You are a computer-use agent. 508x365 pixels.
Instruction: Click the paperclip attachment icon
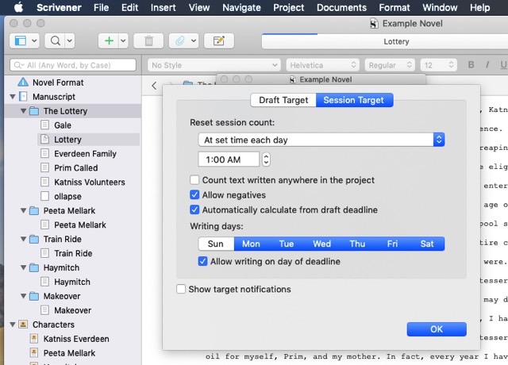click(180, 40)
